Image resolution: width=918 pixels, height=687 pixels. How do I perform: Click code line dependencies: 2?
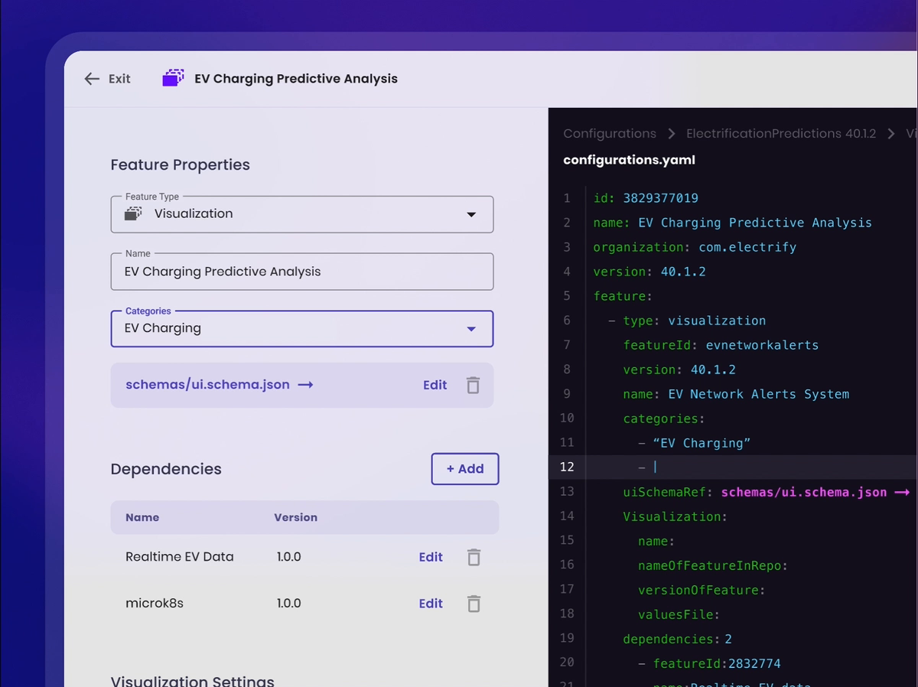click(678, 639)
